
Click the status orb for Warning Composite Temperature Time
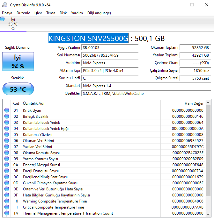7,201
